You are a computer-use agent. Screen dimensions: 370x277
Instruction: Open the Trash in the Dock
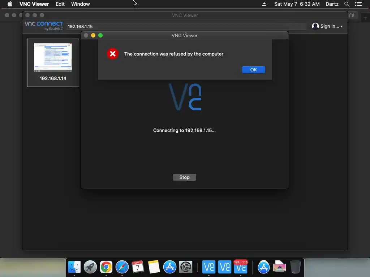tap(296, 267)
